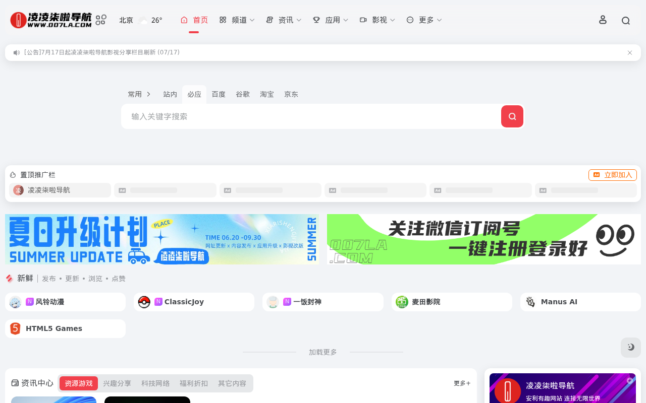The image size is (646, 403).
Task: Open the Summer Update banner
Action: [x=162, y=239]
